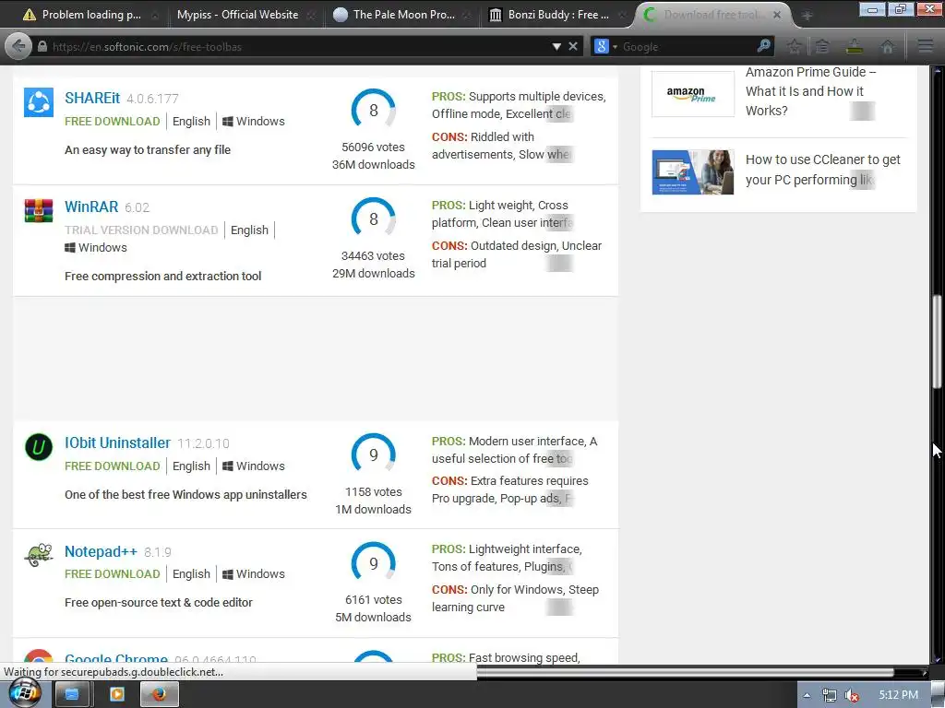Click the horizontal scrollbar at bottom
This screenshot has width=945, height=708.
685,672
